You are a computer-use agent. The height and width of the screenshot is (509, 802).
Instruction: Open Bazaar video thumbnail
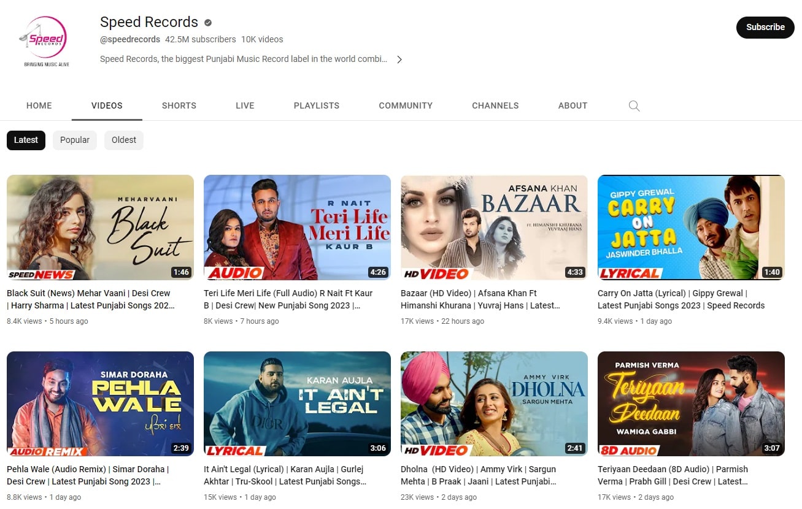pos(494,228)
